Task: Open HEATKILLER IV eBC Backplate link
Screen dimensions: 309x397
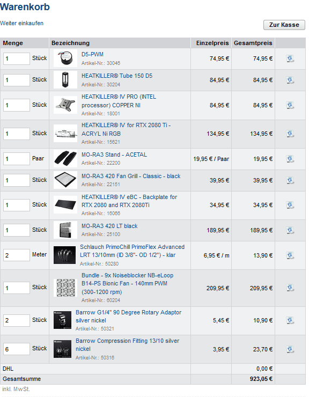Action: (x=129, y=201)
